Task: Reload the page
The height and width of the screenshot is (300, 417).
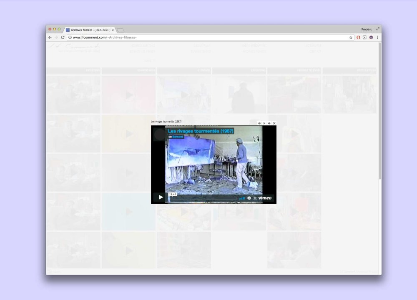Action: [x=63, y=37]
